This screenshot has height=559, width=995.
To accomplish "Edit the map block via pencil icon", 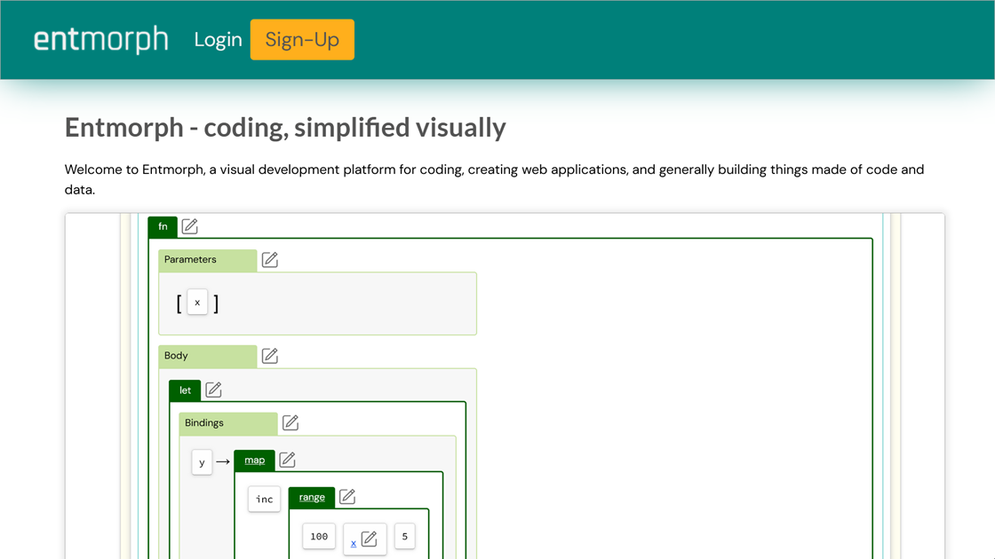I will [287, 460].
